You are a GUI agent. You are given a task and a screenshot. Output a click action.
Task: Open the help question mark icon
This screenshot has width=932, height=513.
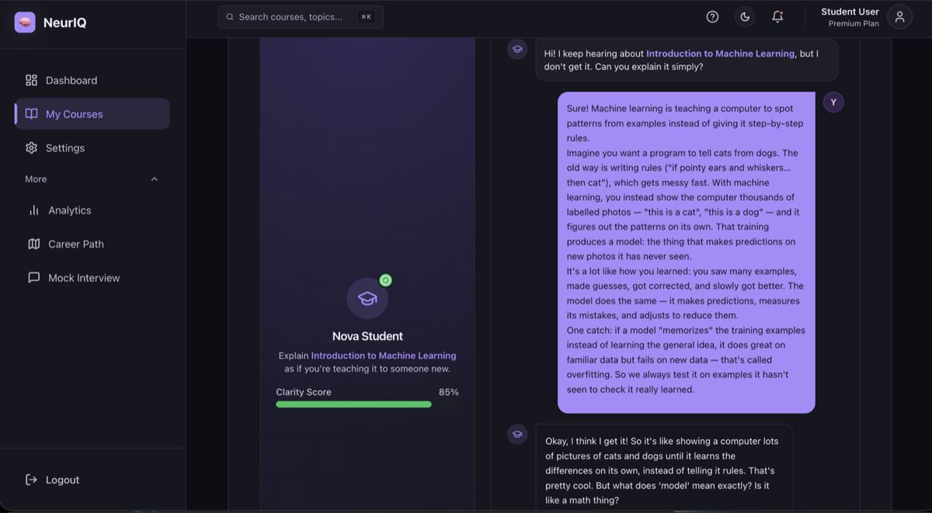[712, 17]
